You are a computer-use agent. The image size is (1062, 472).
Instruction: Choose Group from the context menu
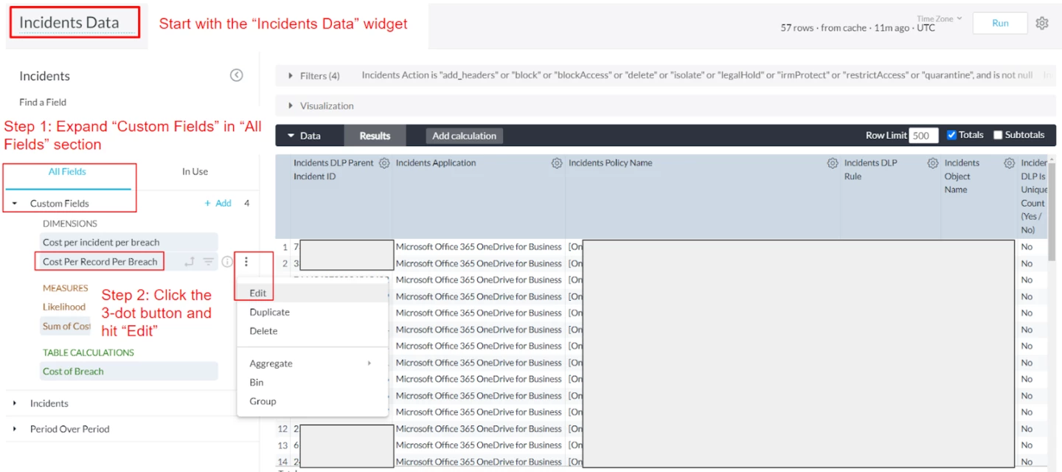(312, 402)
